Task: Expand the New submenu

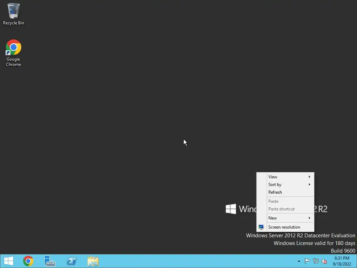Action: [x=285, y=218]
